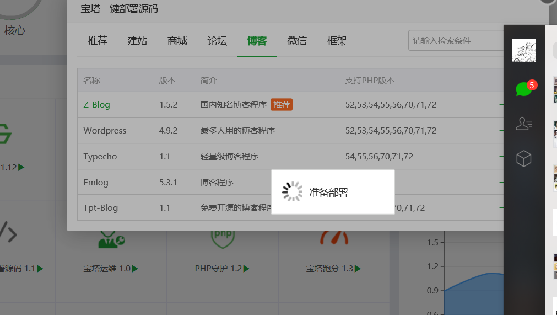Switch to the 框架 tab
This screenshot has width=557, height=315.
pos(337,41)
